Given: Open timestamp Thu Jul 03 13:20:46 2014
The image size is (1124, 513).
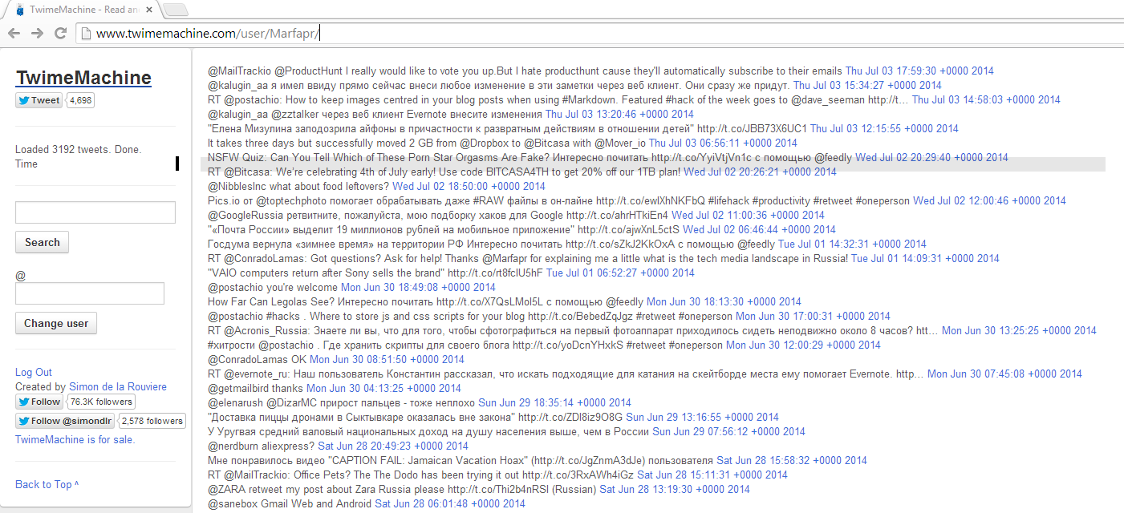Looking at the screenshot, I should pyautogui.click(x=619, y=114).
